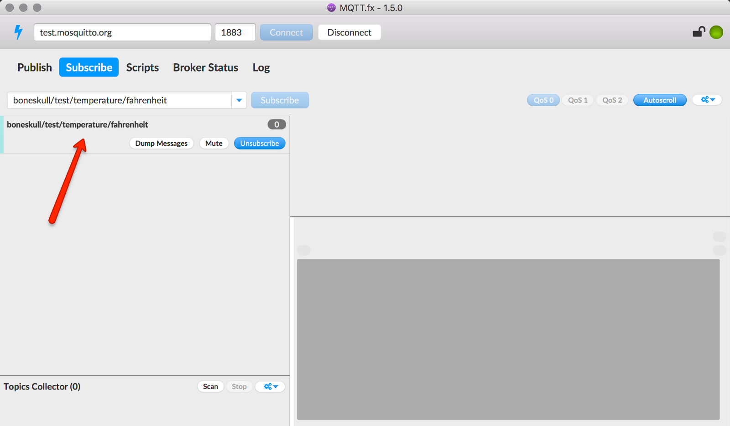This screenshot has height=426, width=730.
Task: Select the boneskull/test/temperature/fahrenheit subscription row
Action: click(145, 134)
